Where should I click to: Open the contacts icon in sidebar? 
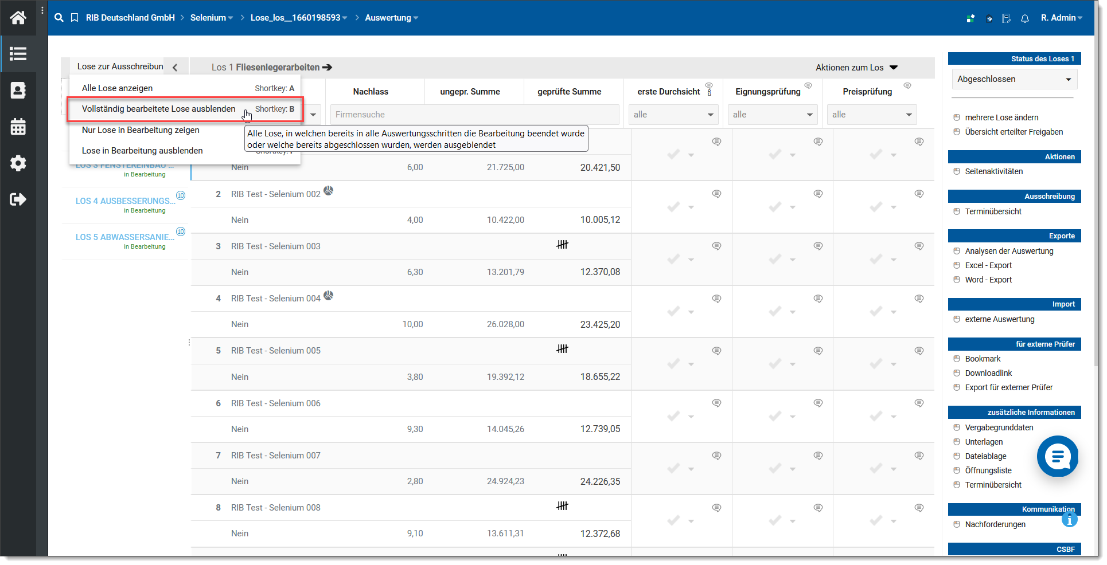tap(18, 91)
